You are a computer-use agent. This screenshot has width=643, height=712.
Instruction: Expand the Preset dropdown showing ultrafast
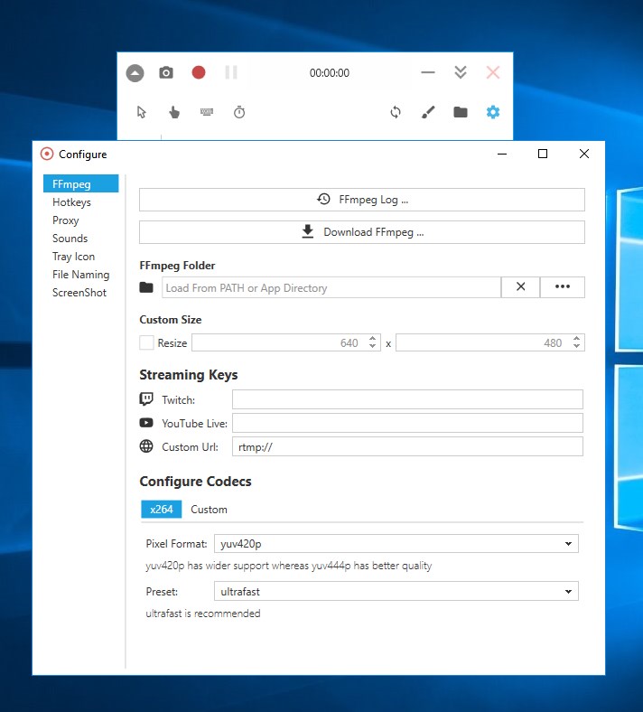396,592
